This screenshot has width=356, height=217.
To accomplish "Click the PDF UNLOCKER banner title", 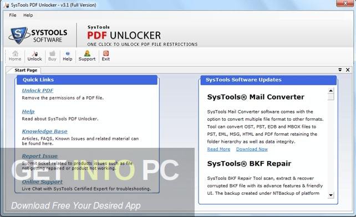I will click(x=124, y=35).
